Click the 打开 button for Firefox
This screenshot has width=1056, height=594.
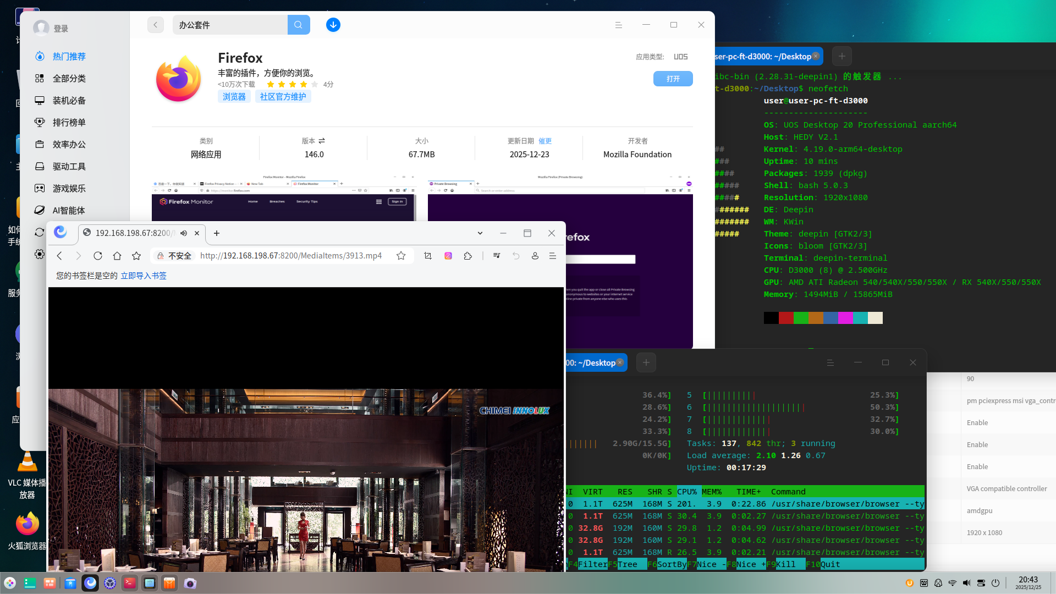tap(673, 79)
